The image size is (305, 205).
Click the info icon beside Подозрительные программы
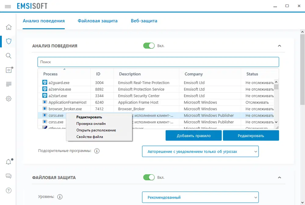(x=97, y=151)
